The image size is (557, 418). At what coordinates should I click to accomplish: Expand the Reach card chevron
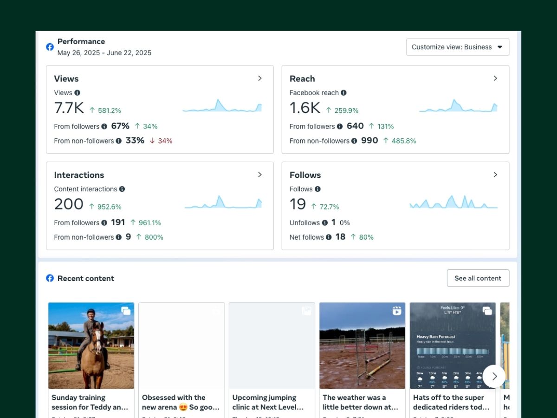pos(495,78)
